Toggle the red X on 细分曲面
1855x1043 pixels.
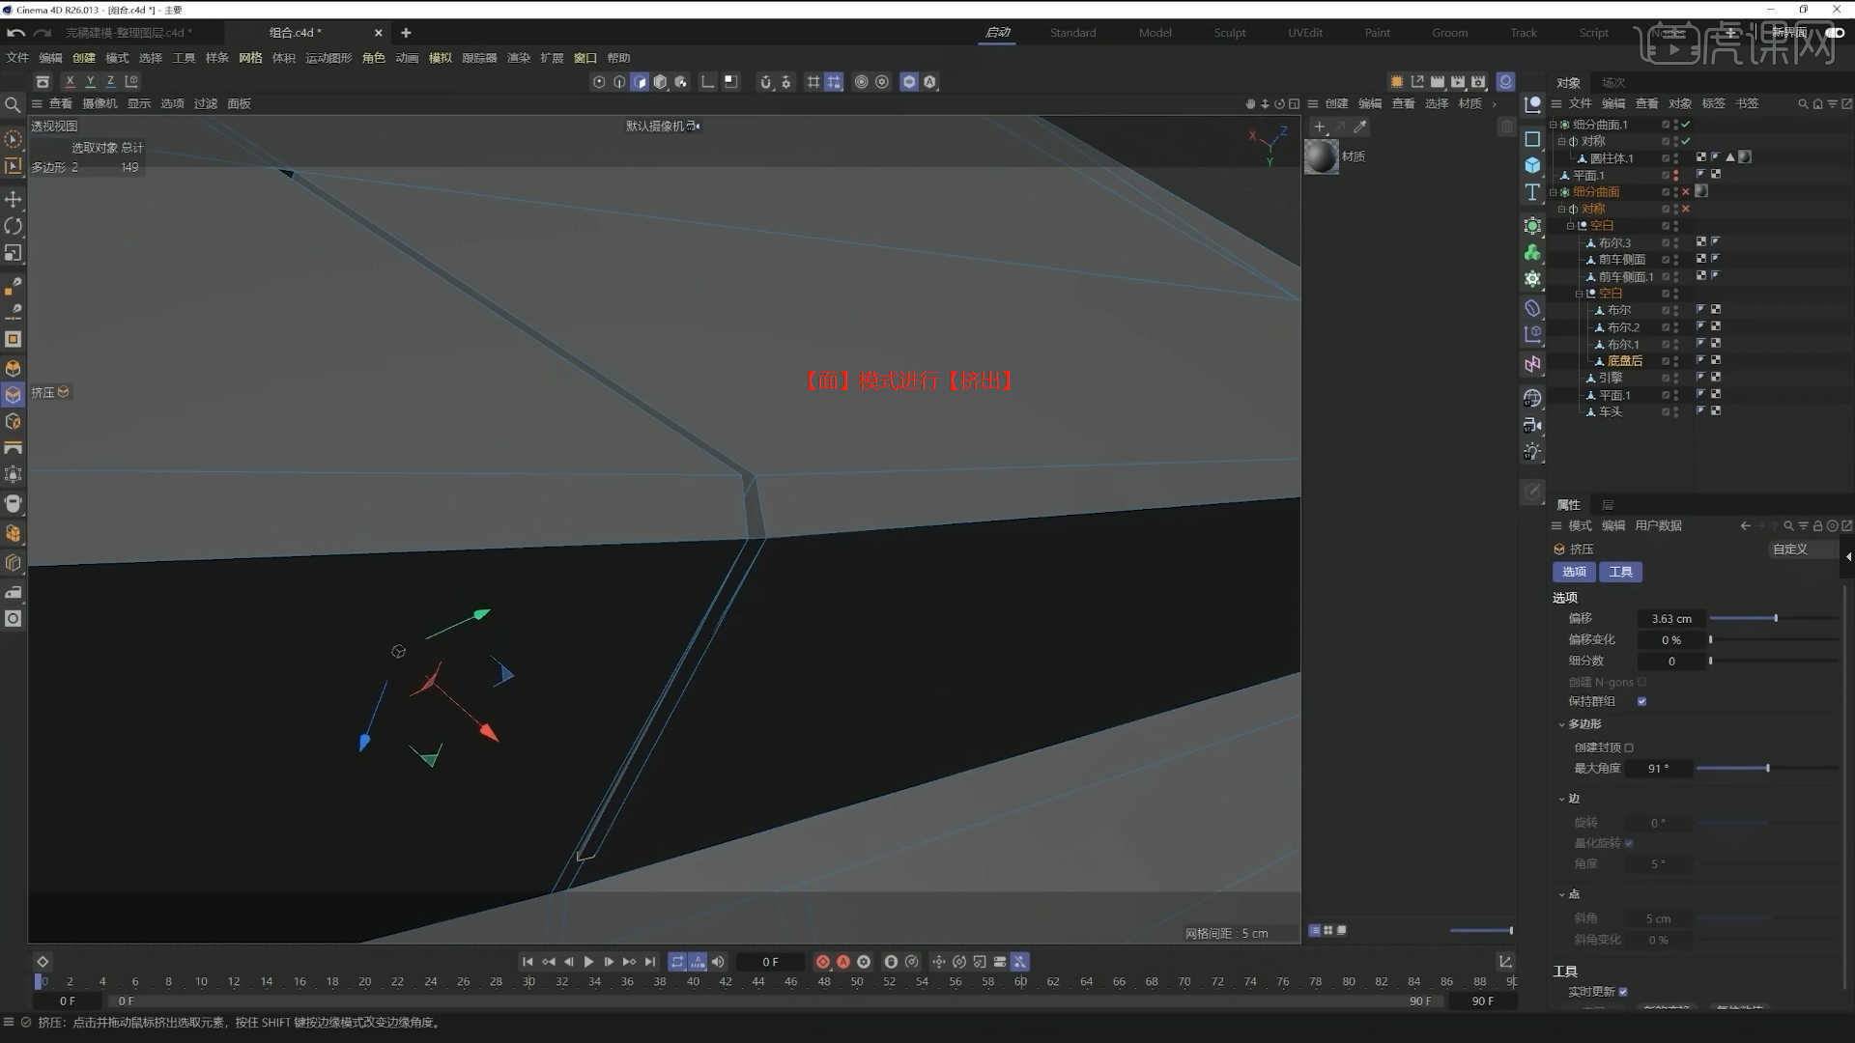click(x=1686, y=192)
